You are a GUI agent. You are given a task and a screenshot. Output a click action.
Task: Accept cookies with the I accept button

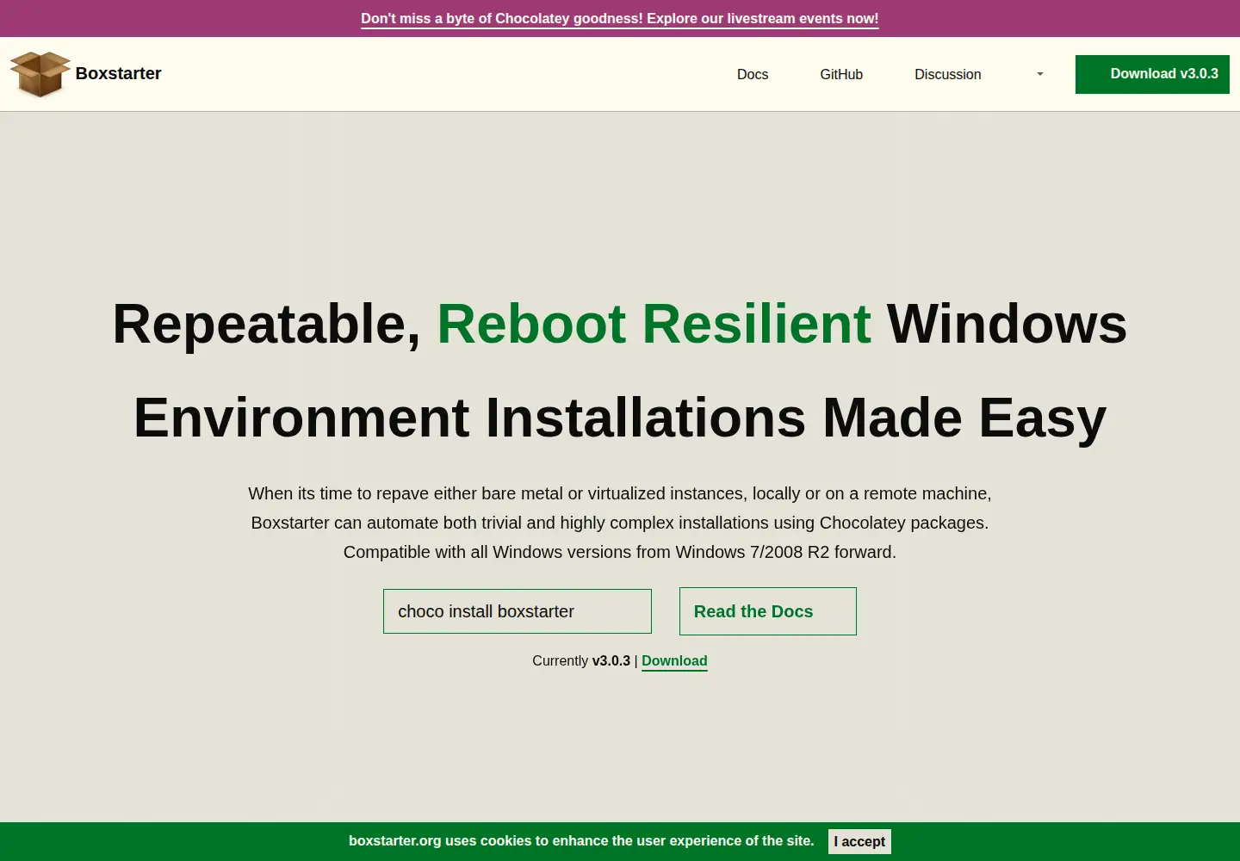click(859, 841)
